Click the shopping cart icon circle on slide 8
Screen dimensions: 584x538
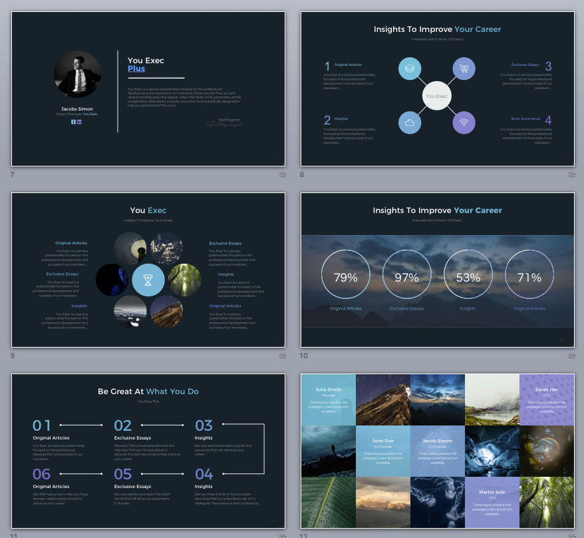(464, 69)
